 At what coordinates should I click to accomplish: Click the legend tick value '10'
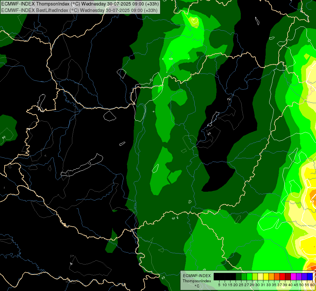click(225, 285)
